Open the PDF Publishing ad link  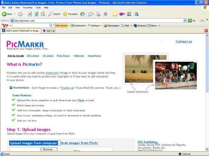[148, 142]
